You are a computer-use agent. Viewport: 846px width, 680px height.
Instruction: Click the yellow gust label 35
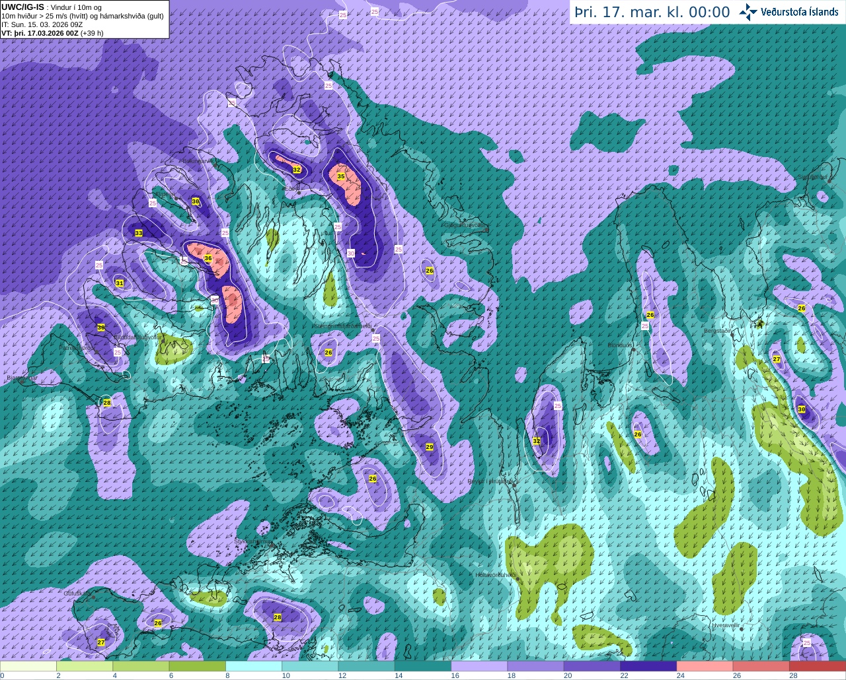pos(341,177)
